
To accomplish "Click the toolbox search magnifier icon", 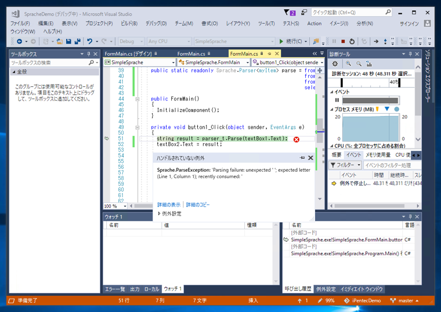I will (x=91, y=63).
